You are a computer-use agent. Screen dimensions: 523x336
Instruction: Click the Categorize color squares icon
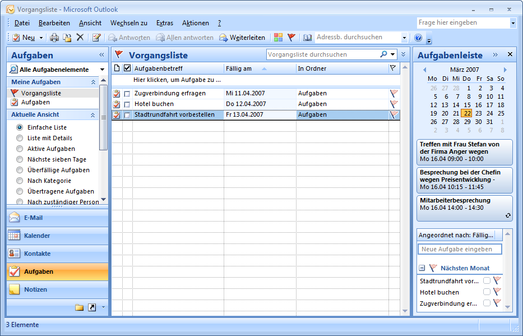point(278,38)
